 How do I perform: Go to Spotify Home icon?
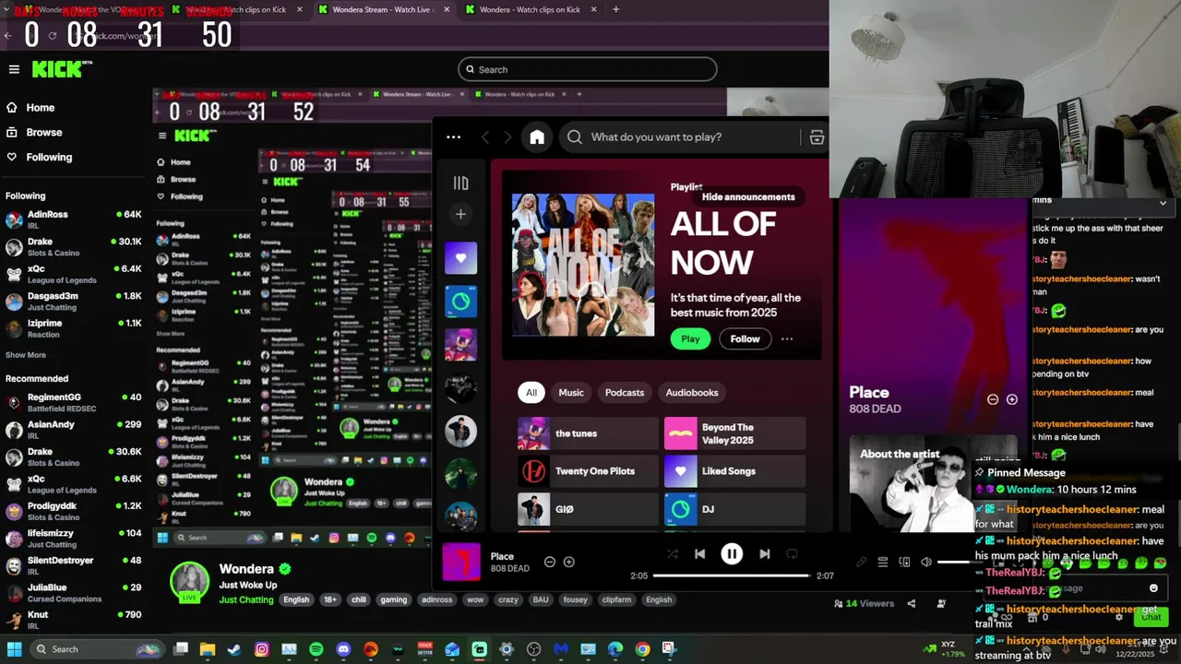[x=537, y=137]
